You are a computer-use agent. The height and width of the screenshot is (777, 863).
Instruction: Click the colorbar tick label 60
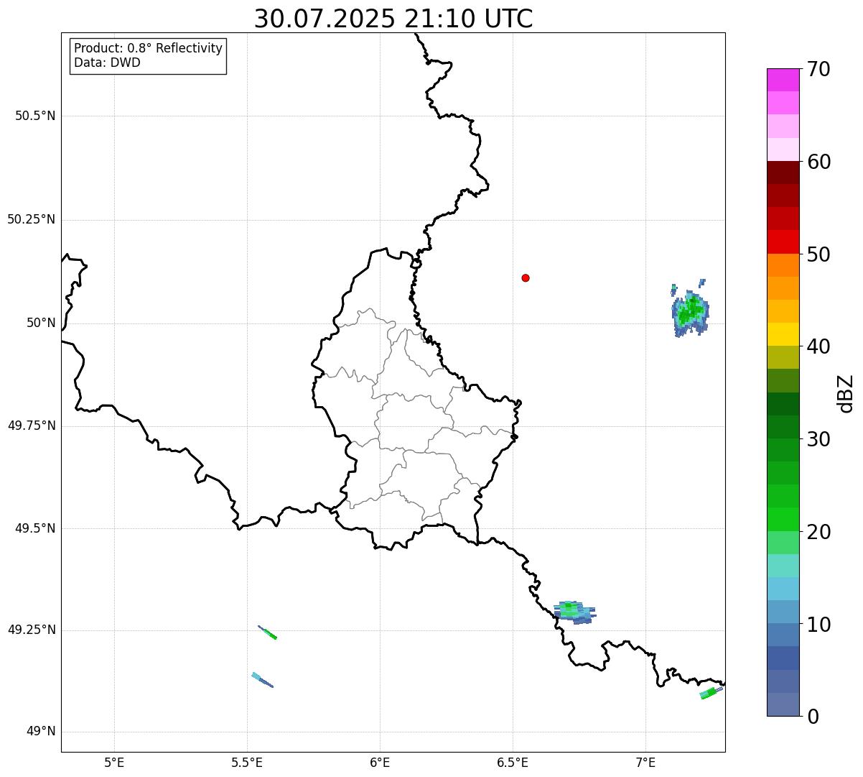818,162
